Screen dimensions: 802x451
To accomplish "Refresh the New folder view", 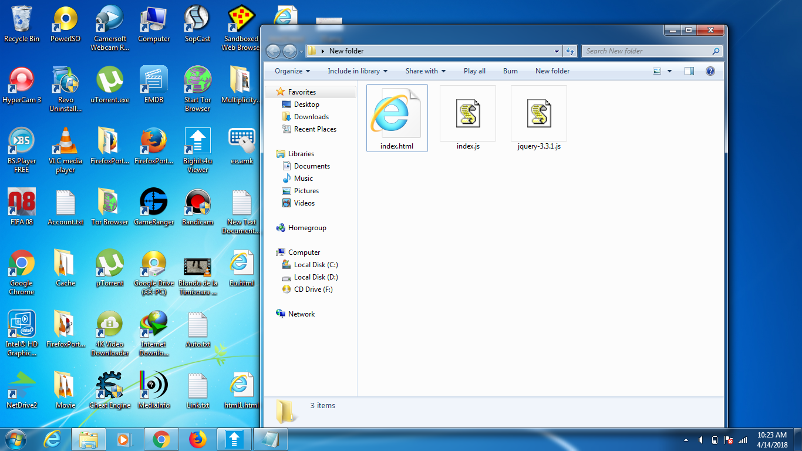I will point(570,51).
